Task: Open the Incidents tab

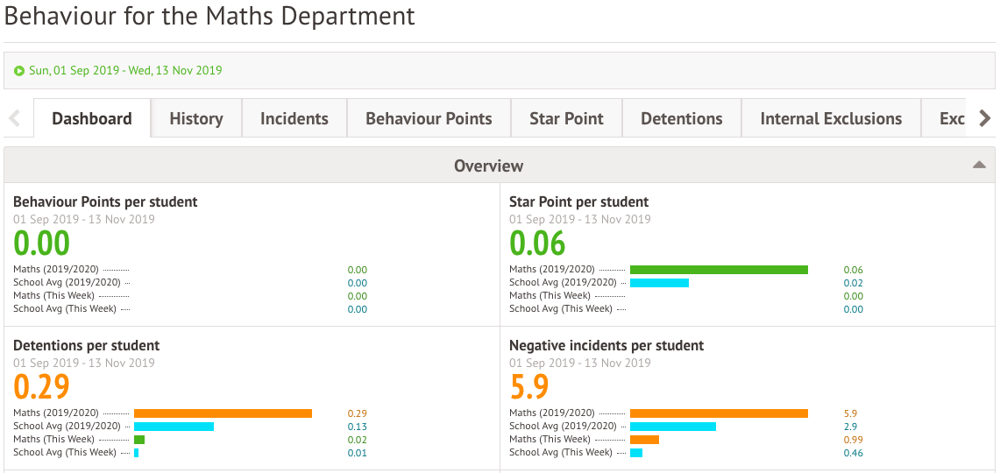Action: pyautogui.click(x=294, y=118)
